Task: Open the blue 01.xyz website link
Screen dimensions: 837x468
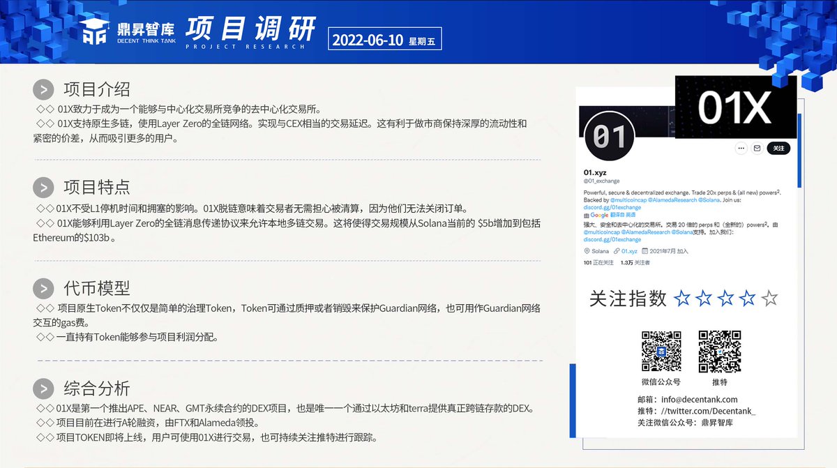Action: click(629, 251)
